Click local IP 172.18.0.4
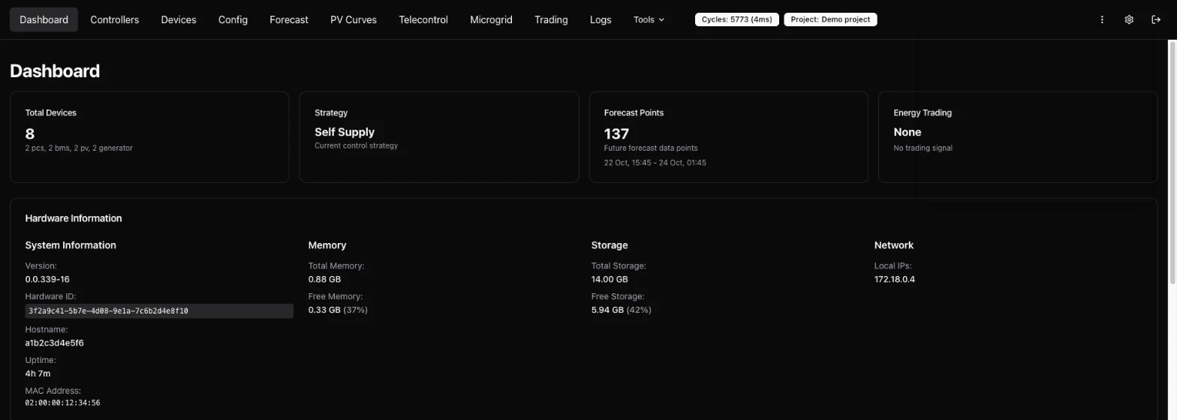 [x=894, y=279]
